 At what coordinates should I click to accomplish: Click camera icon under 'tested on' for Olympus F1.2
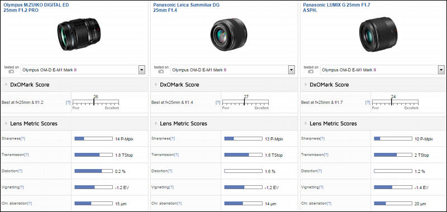(11, 72)
